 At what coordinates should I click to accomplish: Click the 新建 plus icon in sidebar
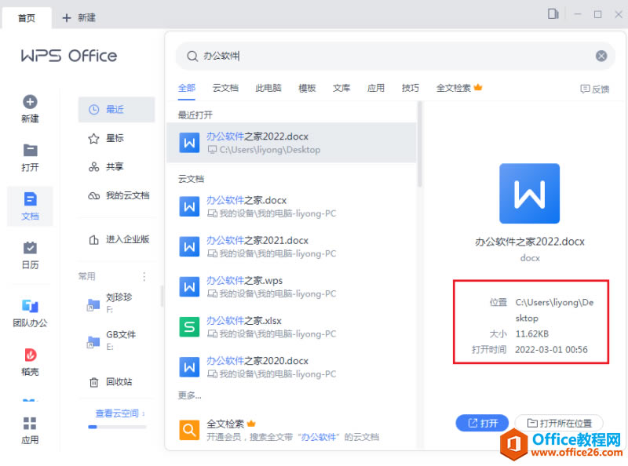(x=30, y=102)
